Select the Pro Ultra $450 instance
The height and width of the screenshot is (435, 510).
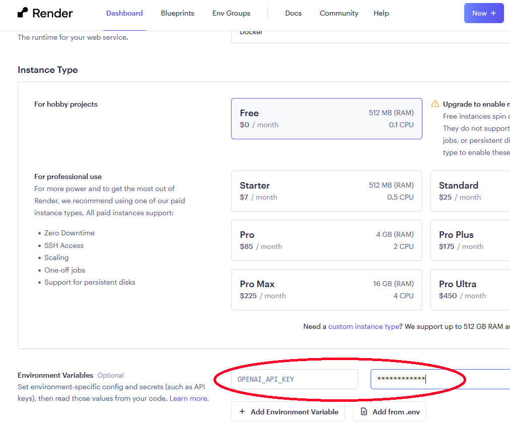(470, 290)
